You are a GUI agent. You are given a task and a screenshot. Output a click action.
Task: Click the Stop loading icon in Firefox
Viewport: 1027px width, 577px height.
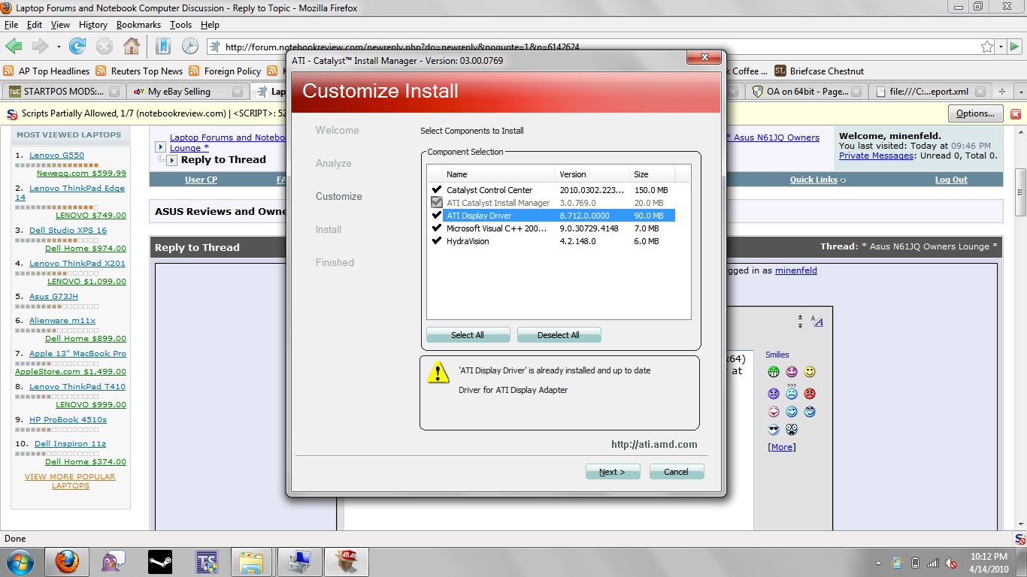tap(104, 46)
